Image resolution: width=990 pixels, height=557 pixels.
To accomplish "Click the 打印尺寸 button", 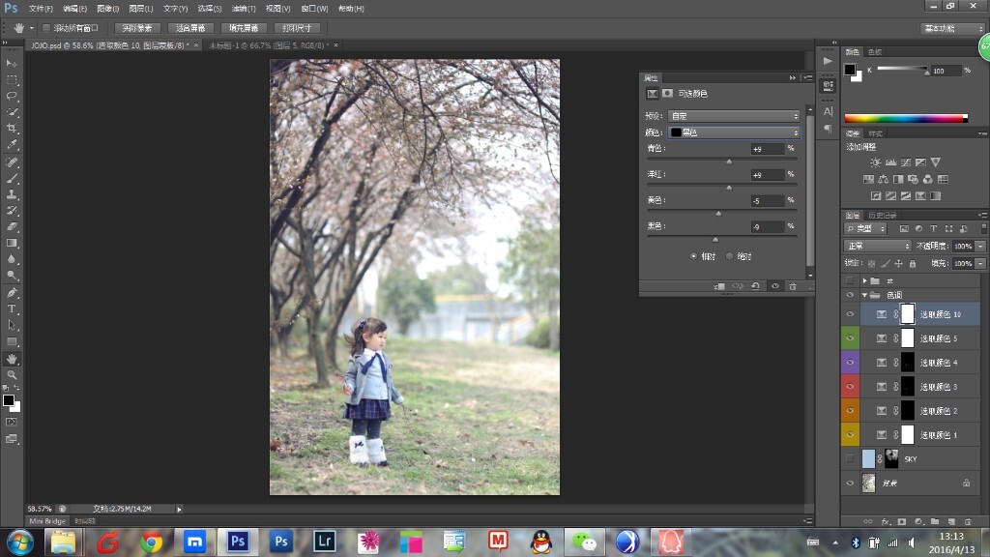I will click(297, 28).
